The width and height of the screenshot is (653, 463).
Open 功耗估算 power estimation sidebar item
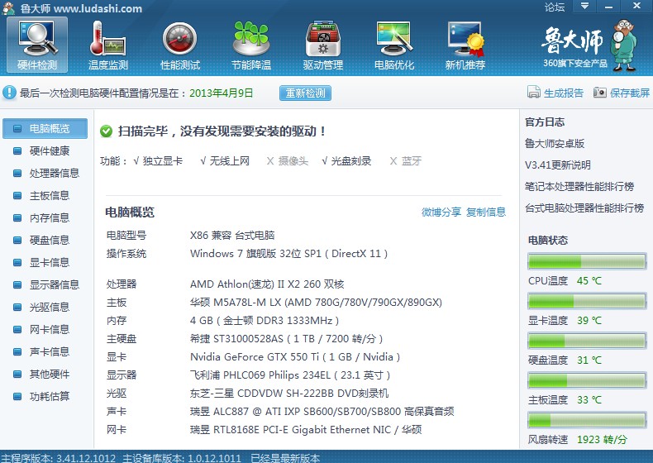pyautogui.click(x=49, y=396)
